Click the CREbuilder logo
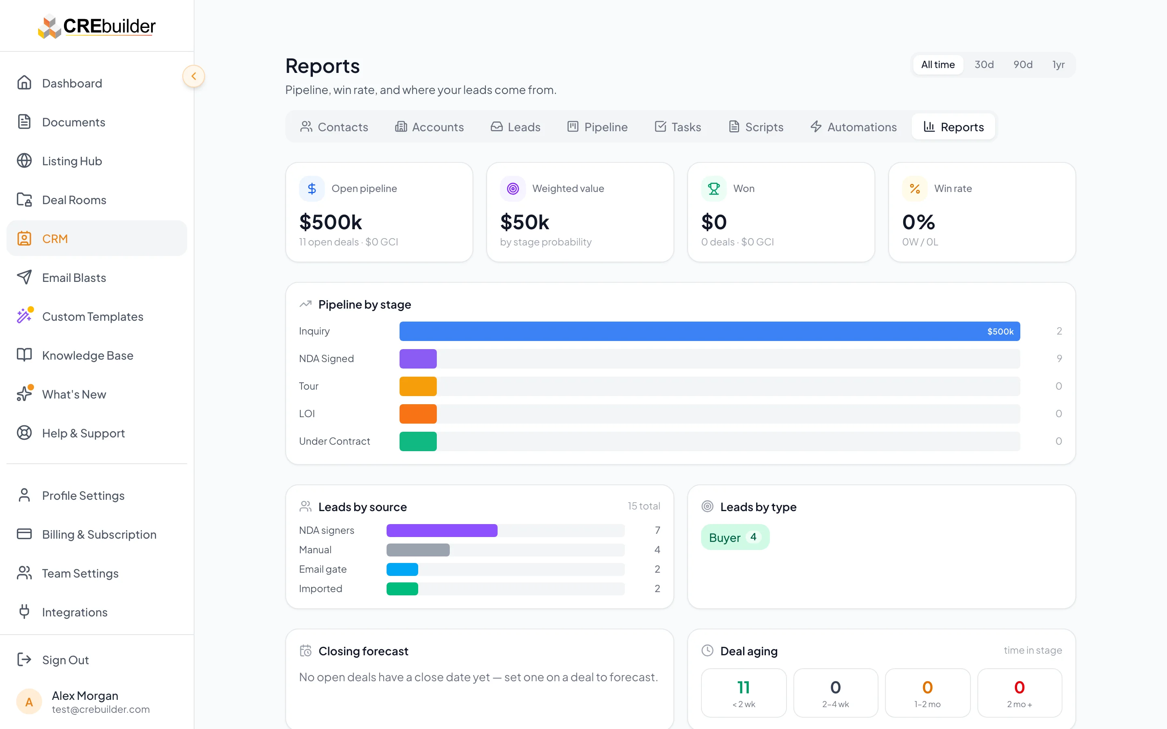The width and height of the screenshot is (1167, 729). coord(97,26)
